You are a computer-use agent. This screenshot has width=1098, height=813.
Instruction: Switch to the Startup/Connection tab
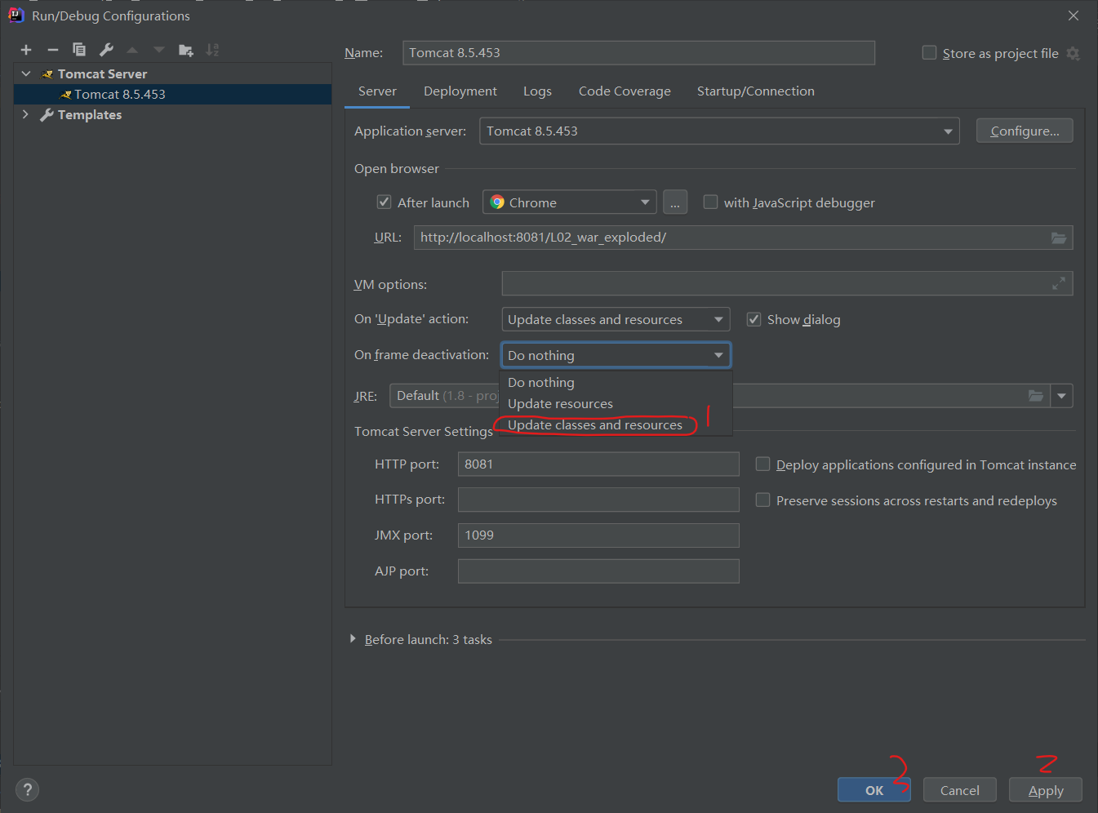tap(756, 91)
